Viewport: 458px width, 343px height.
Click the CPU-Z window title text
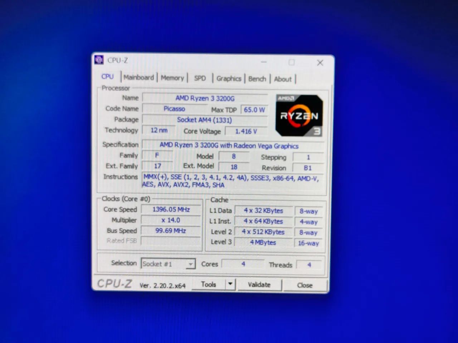pos(118,60)
